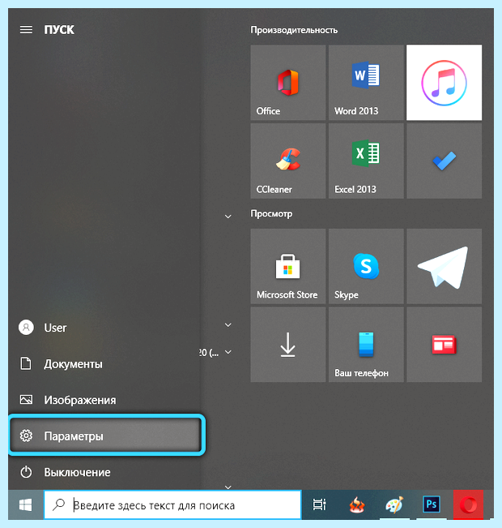
Task: Click the ПУСК title text
Action: pyautogui.click(x=59, y=30)
